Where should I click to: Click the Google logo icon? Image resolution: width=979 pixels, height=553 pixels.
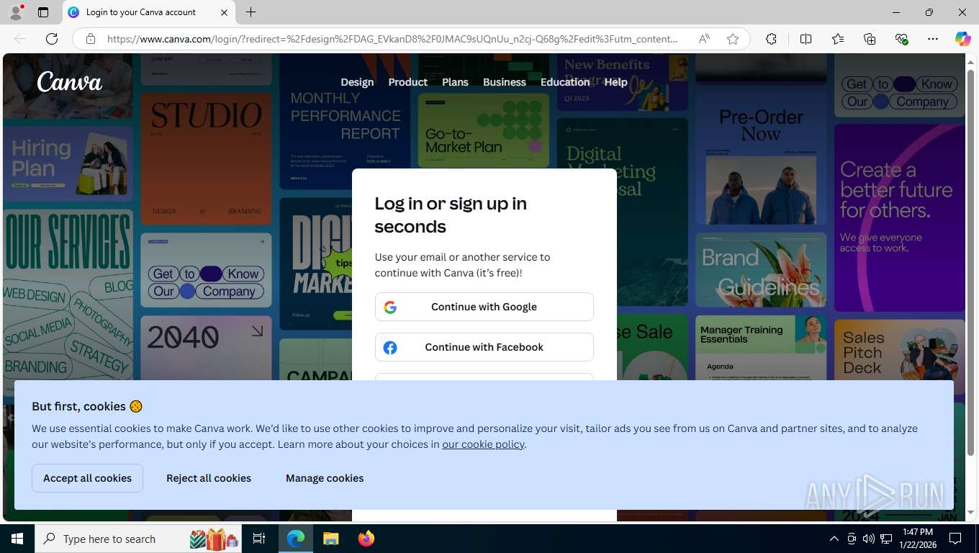[390, 307]
